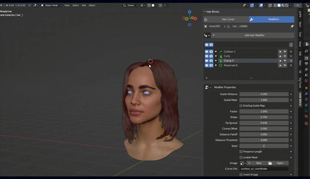This screenshot has height=179, width=310.
Task: Pin the Hair Bricks hair object
Action: pos(292,26)
